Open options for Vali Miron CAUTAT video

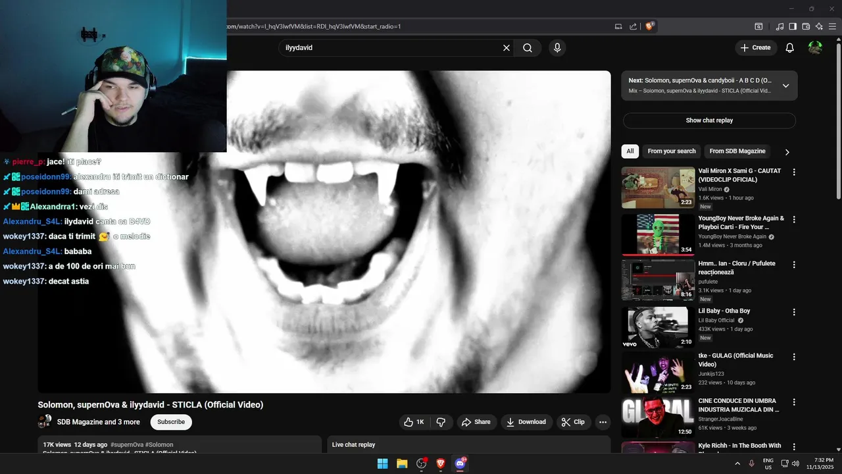tap(794, 172)
